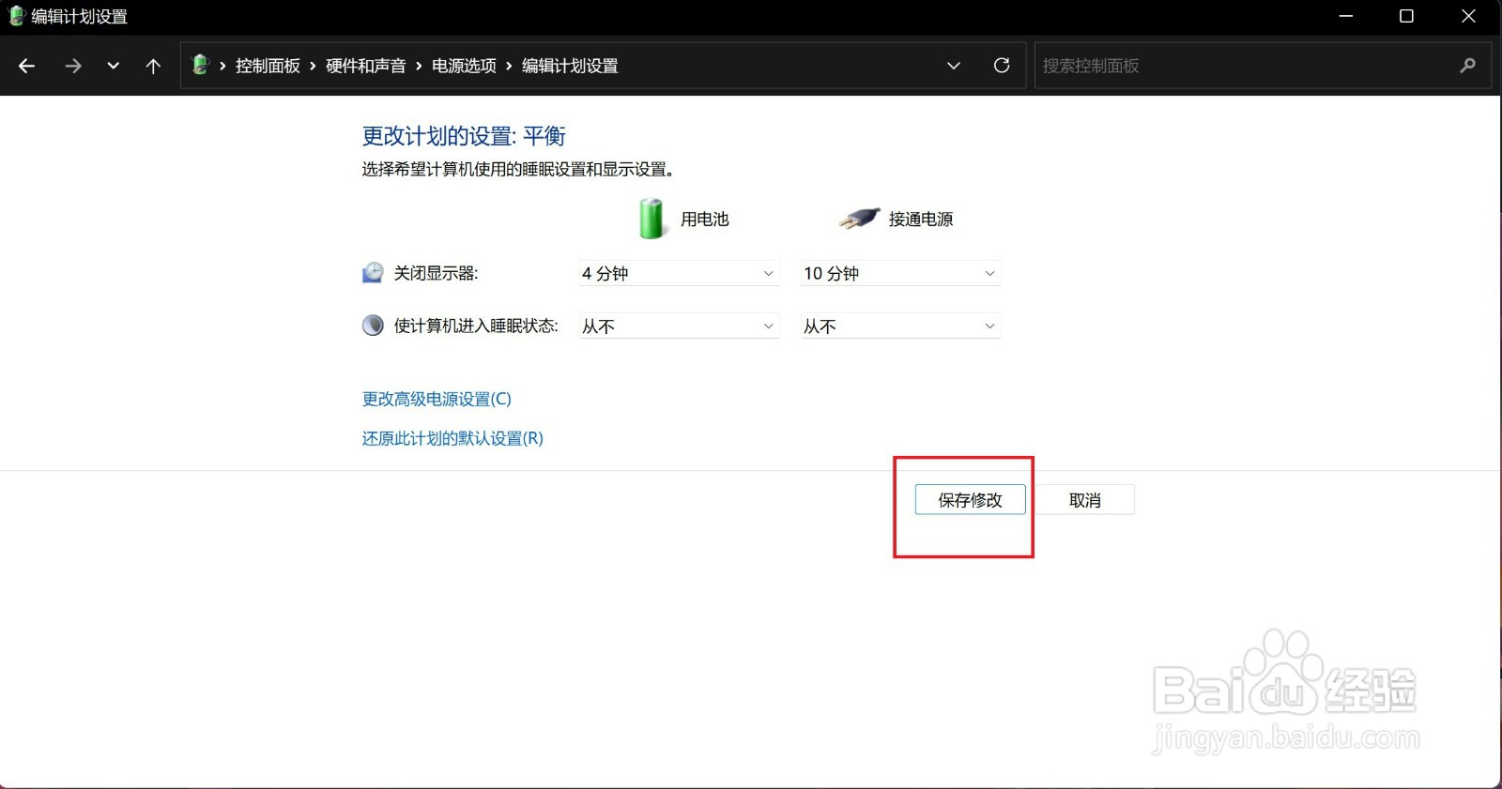Screen dimensions: 1502x789
Task: Click the power plug icon
Action: click(x=859, y=219)
